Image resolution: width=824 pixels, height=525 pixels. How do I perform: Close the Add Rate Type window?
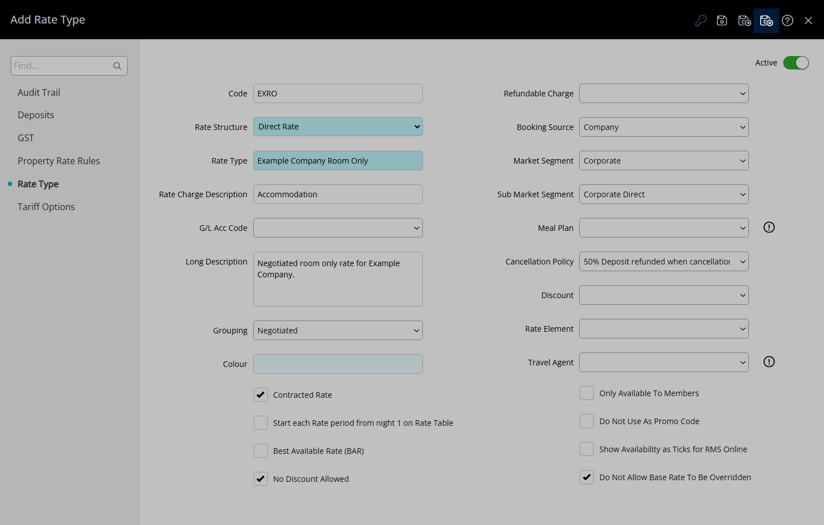click(x=808, y=21)
